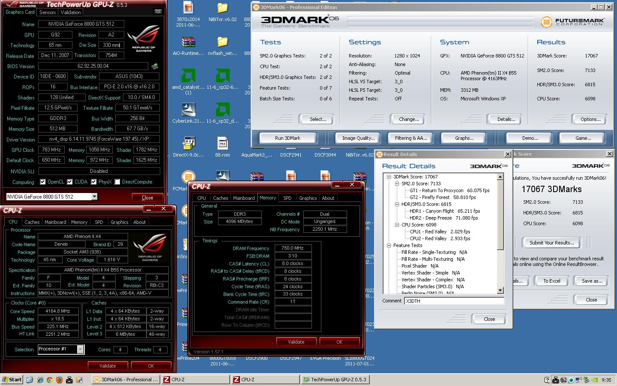This screenshot has width=617, height=386.
Task: Open the DirectX-9.0c installer icon
Action: [188, 144]
